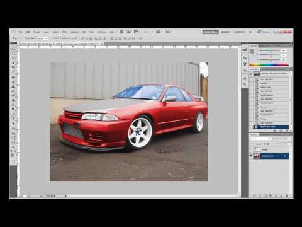Select the Rectangle shape tool
Image resolution: width=302 pixels, height=227 pixels.
tap(14, 129)
